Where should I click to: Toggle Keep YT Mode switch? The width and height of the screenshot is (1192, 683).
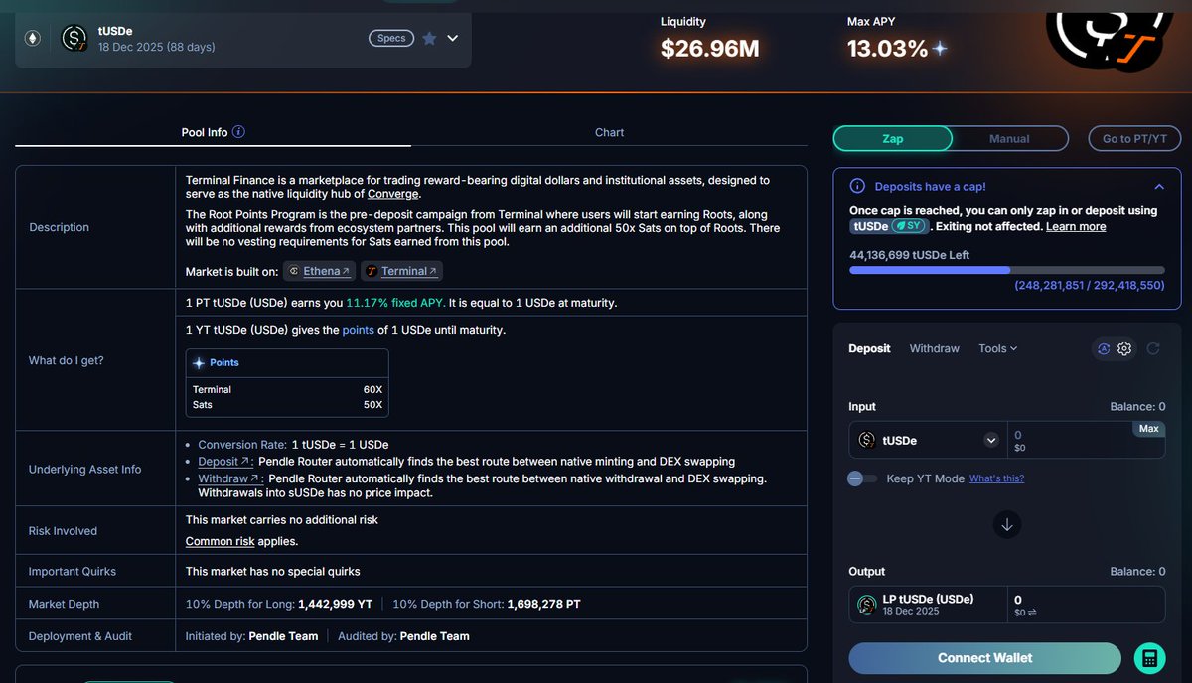pyautogui.click(x=861, y=478)
